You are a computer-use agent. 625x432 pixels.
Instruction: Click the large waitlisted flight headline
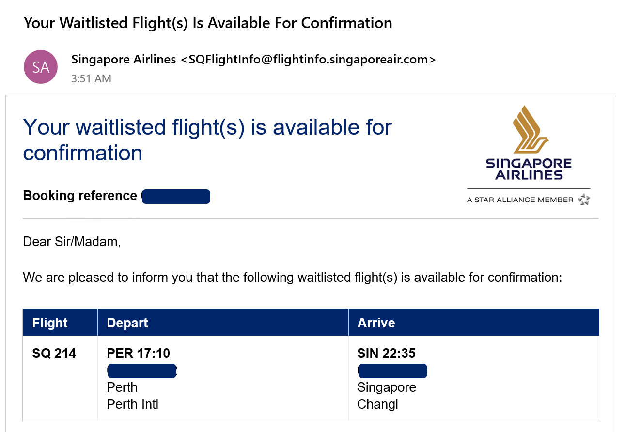pos(207,140)
